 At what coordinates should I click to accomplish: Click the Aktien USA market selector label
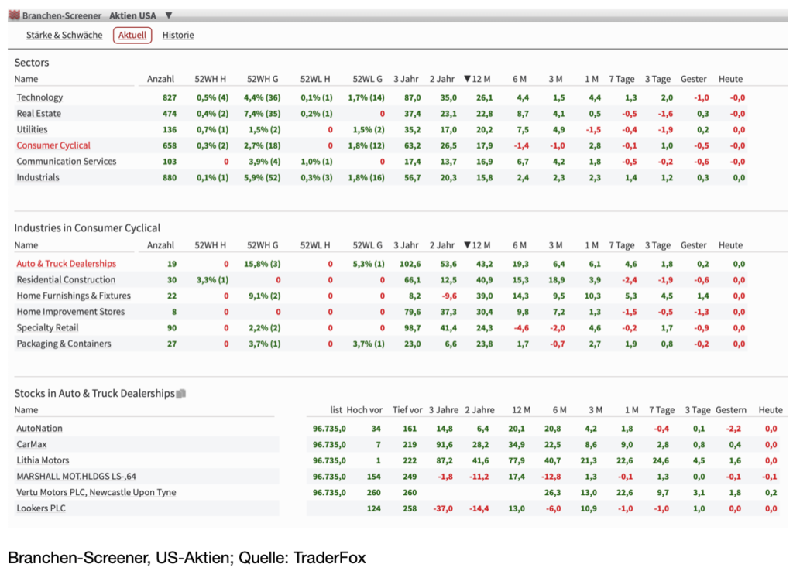click(x=132, y=15)
